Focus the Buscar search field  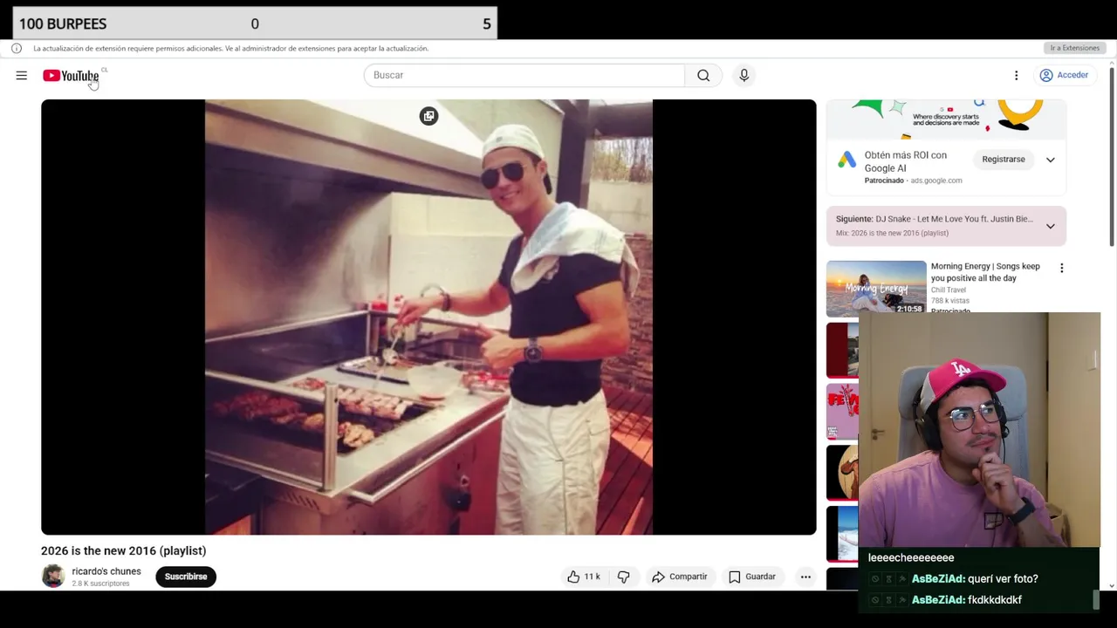[x=524, y=75]
